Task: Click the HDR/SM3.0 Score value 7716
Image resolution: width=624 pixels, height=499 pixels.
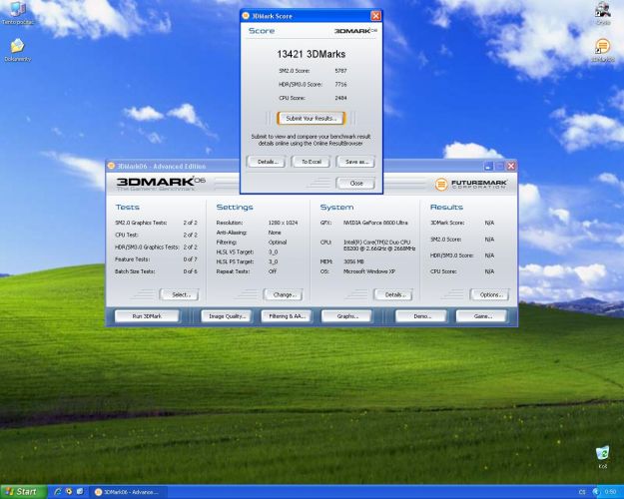Action: click(x=340, y=85)
